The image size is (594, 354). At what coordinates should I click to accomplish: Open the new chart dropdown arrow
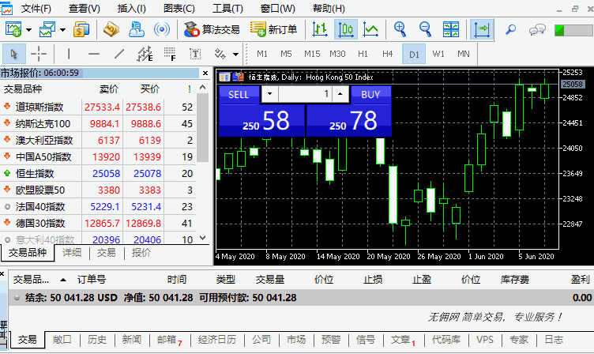tap(28, 30)
